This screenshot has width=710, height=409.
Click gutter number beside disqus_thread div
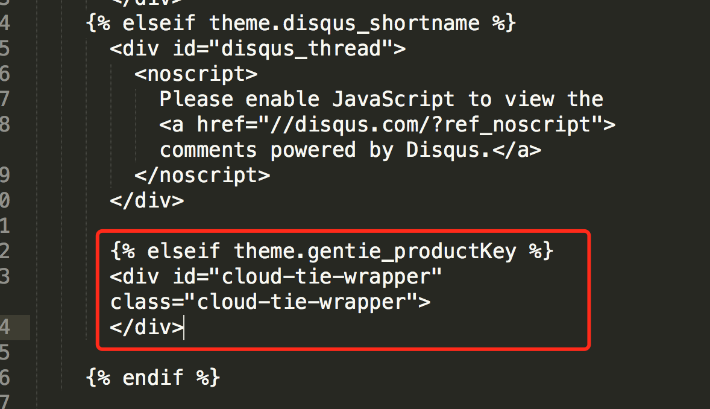pyautogui.click(x=5, y=48)
